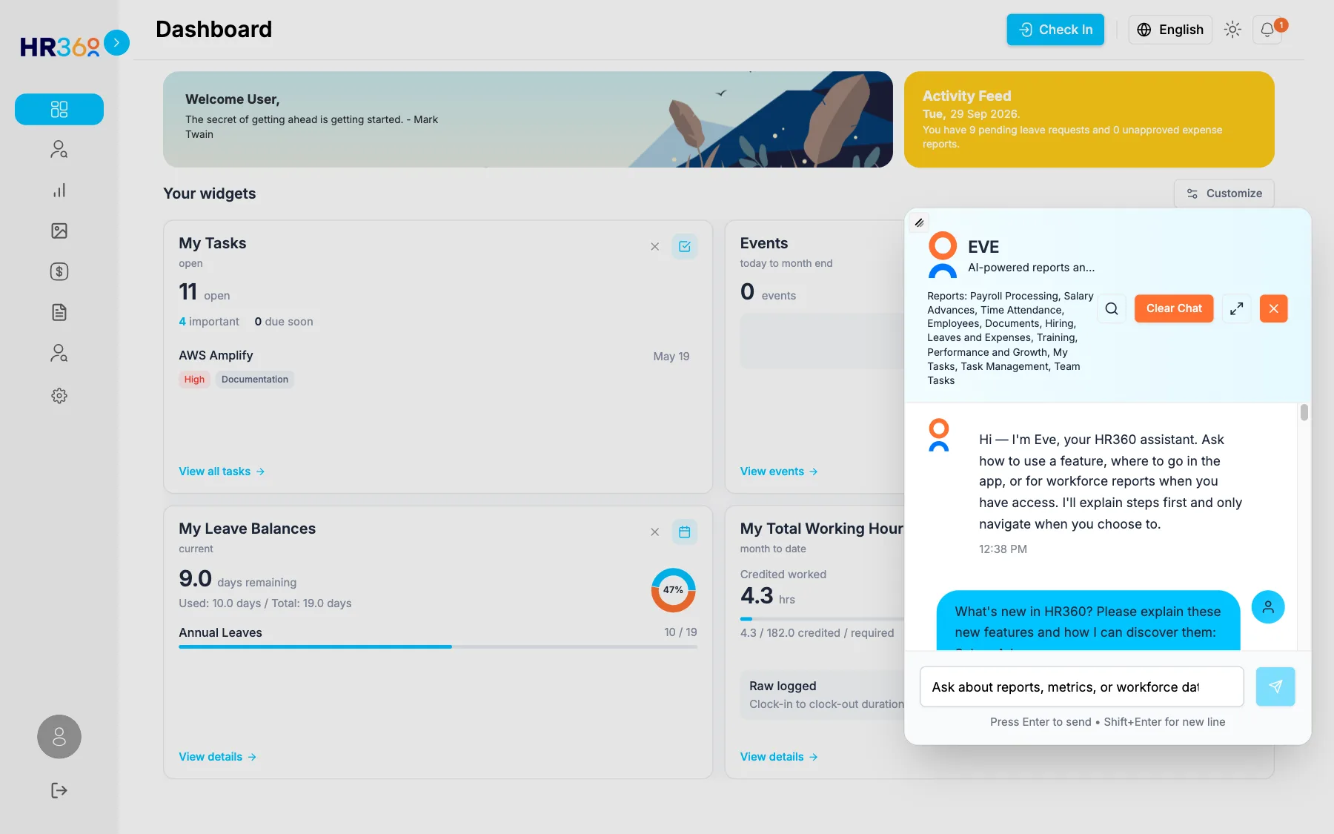
Task: Click the Annual Leaves progress bar
Action: tap(438, 646)
